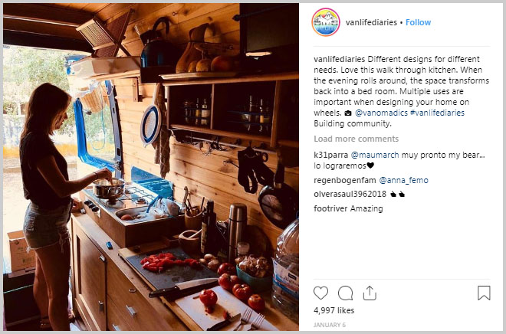
Task: Open the comment speech bubble icon
Action: [345, 293]
